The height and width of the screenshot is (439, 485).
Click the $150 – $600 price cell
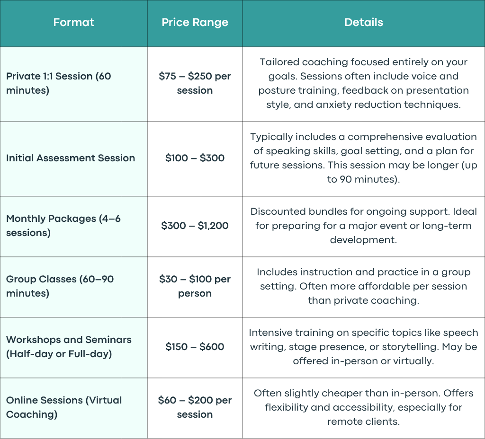(195, 347)
